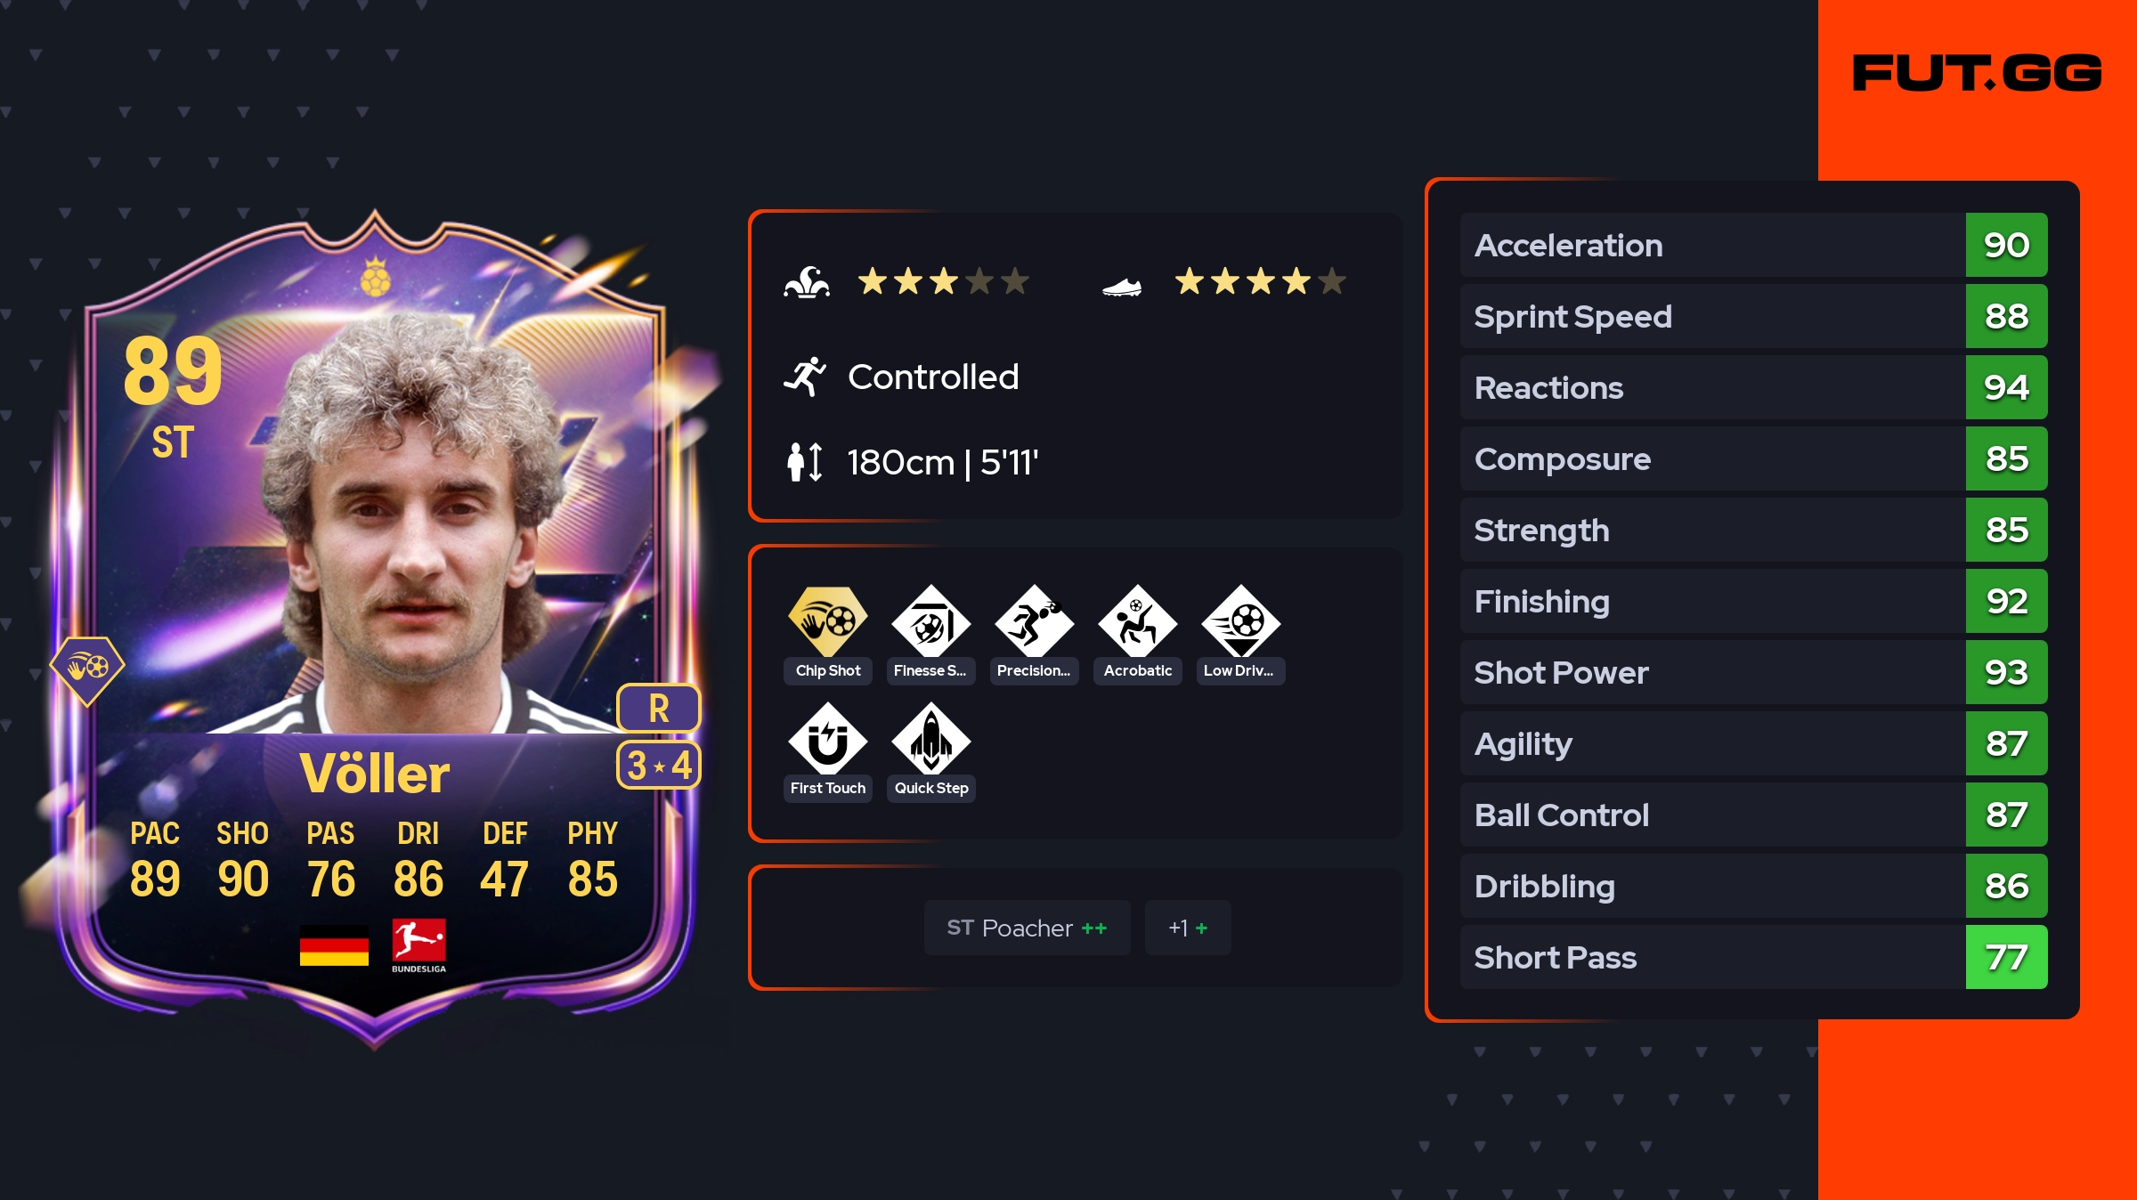Select the Acceleration stat row
The height and width of the screenshot is (1200, 2137).
tap(1753, 245)
